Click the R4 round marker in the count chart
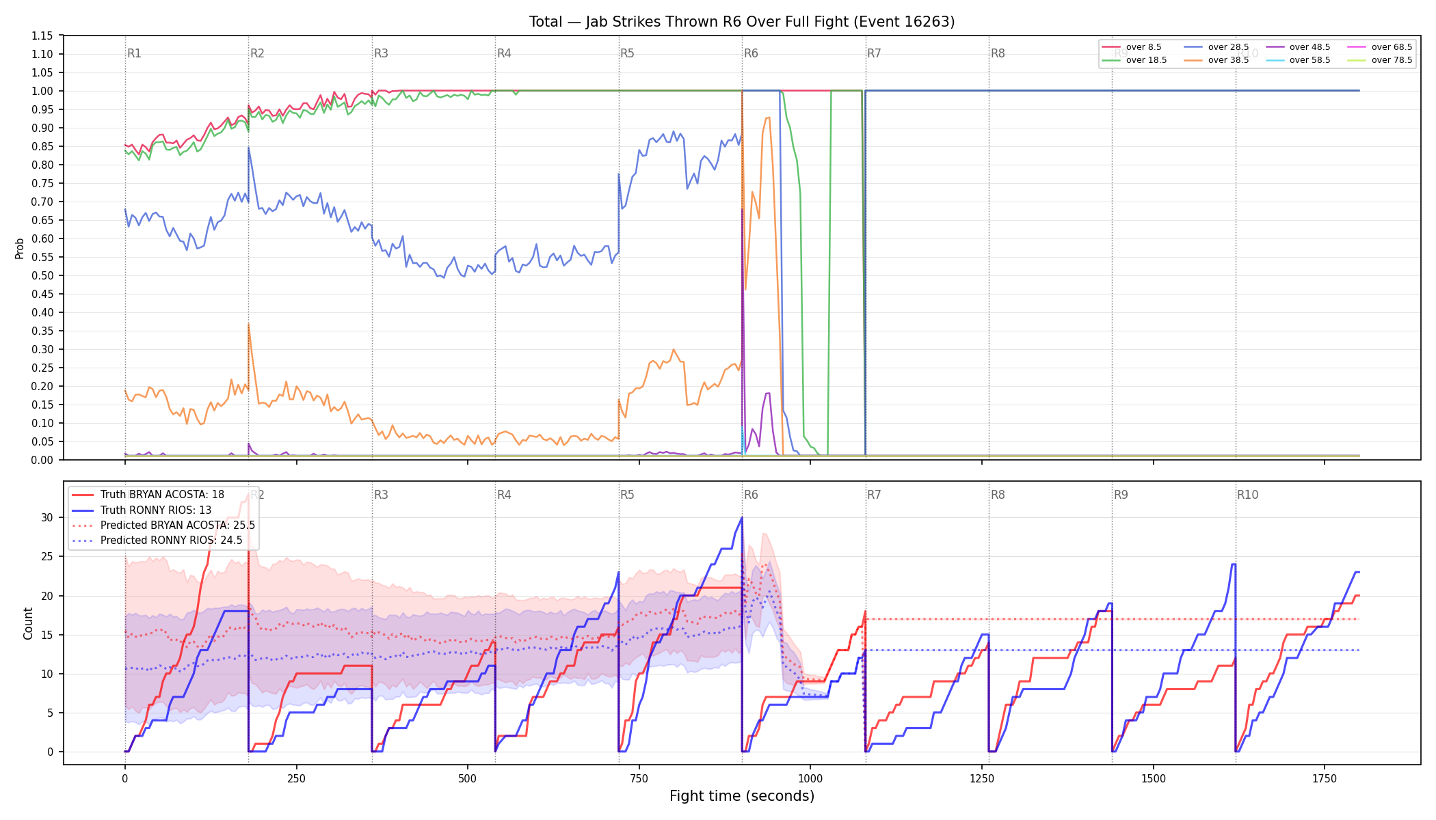This screenshot has width=1436, height=820. (x=504, y=495)
